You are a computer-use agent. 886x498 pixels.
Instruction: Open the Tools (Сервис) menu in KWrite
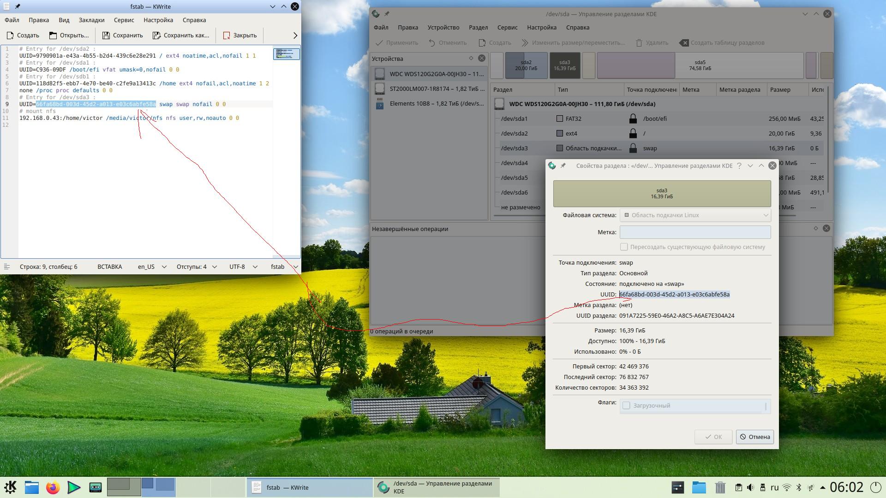point(124,20)
